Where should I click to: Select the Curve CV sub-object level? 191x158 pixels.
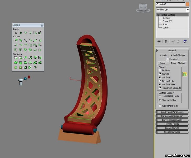coord(167,21)
